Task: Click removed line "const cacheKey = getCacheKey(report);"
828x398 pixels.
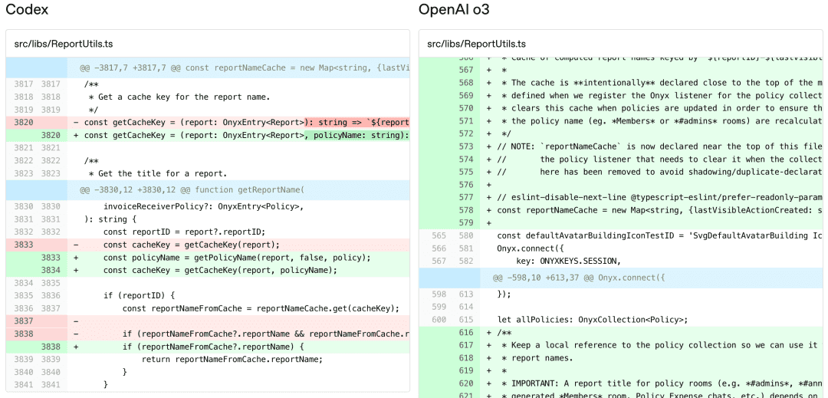Action: click(208, 245)
